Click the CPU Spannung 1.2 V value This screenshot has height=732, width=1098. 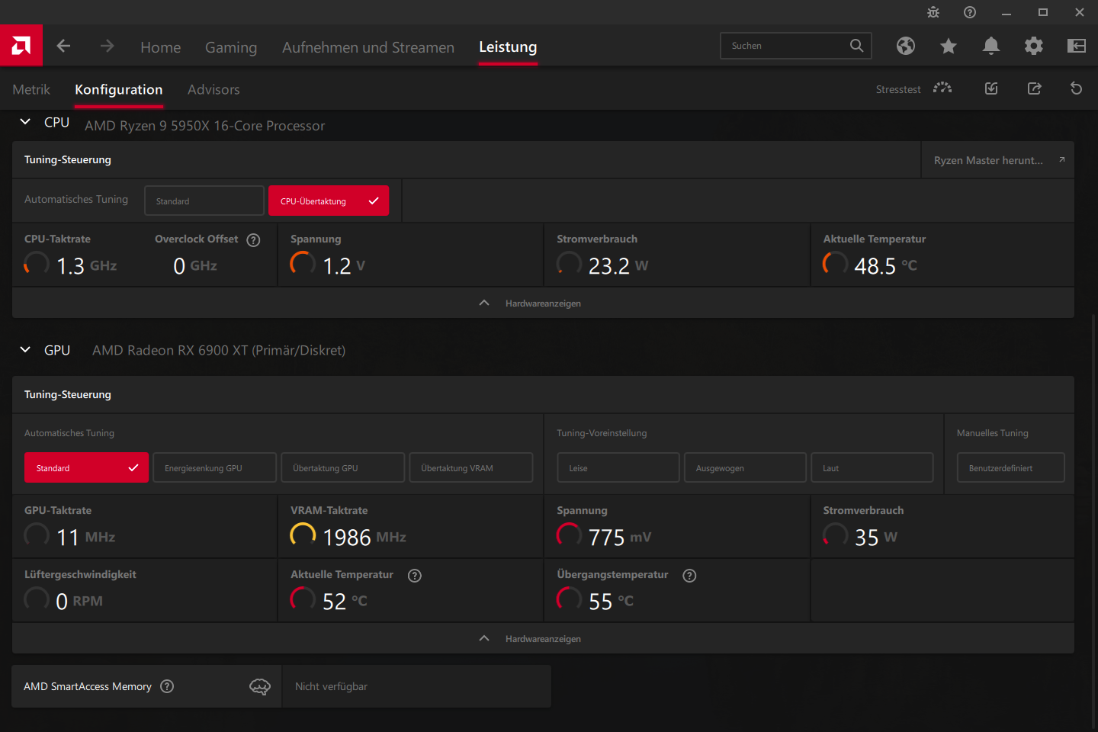[344, 265]
